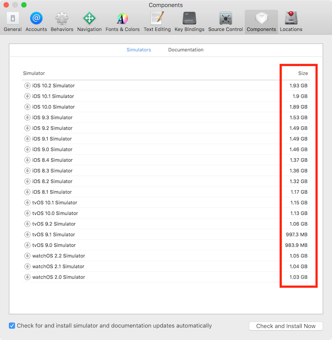Download the tvOS 10.0 Simulator
This screenshot has height=340, width=332.
[x=27, y=213]
